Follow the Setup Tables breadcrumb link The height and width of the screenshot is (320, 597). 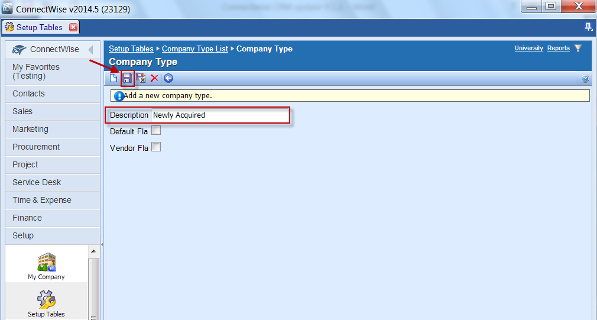[131, 49]
